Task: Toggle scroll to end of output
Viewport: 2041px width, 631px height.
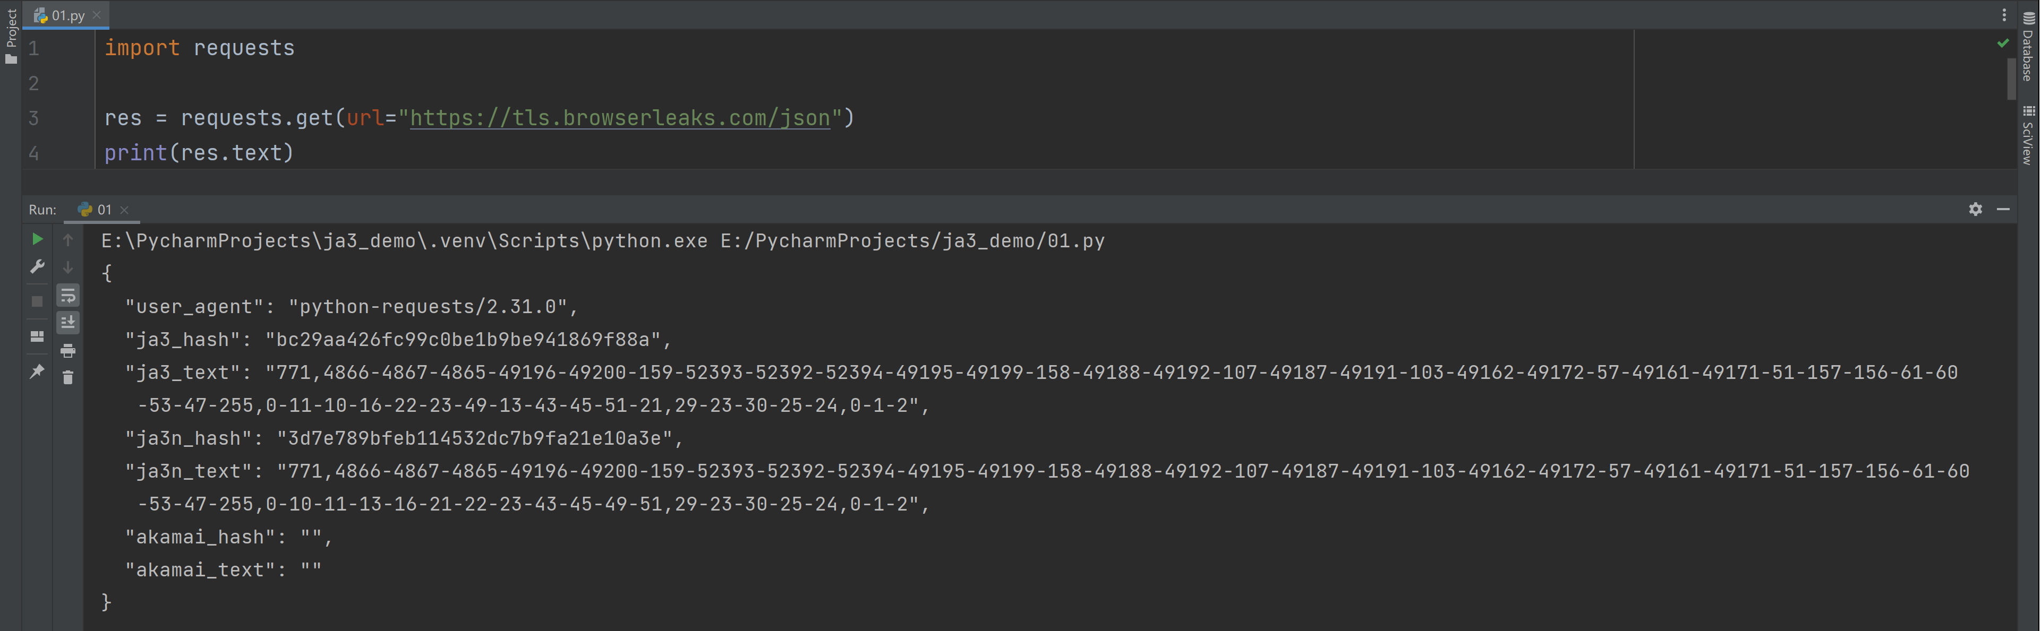Action: pyautogui.click(x=68, y=322)
